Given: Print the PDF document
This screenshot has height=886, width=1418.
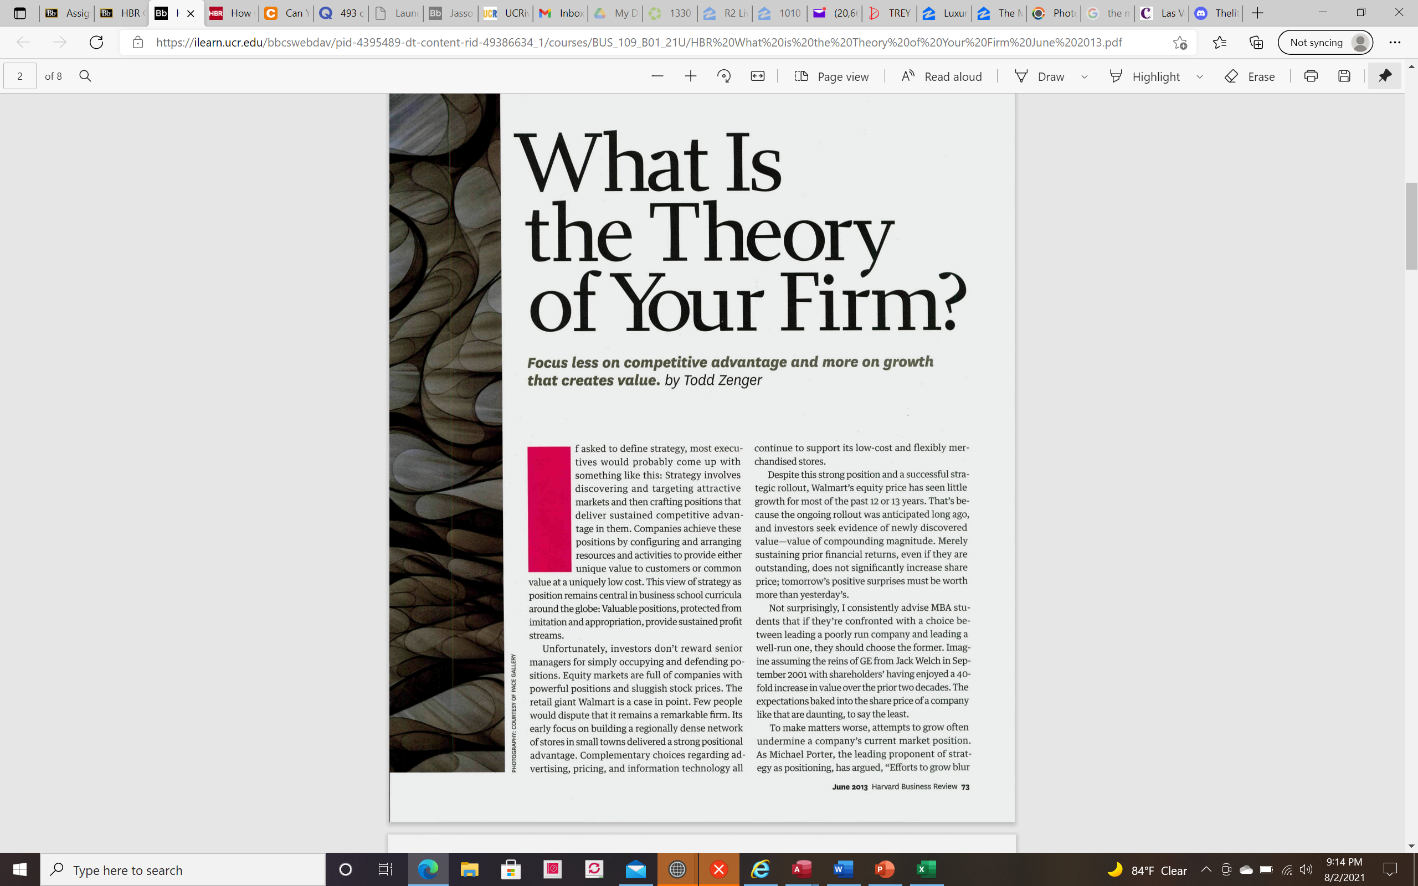Looking at the screenshot, I should [1311, 76].
